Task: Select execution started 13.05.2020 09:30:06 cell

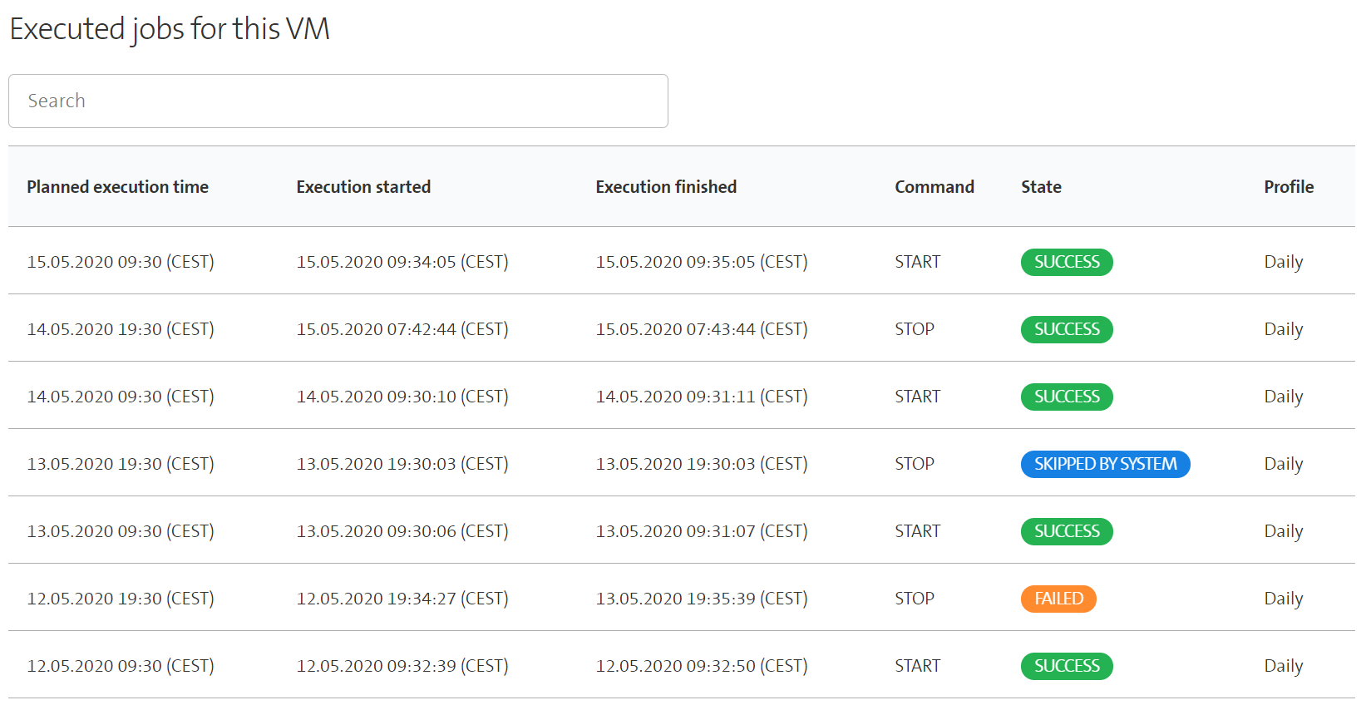Action: (402, 531)
